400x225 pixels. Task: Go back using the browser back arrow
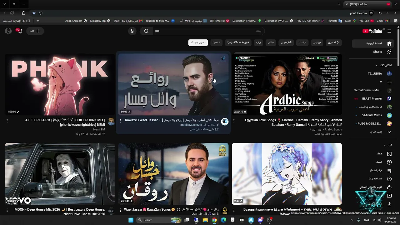pyautogui.click(x=395, y=13)
